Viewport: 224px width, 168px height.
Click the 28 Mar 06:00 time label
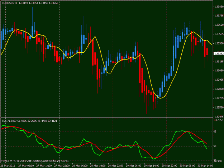click(80, 166)
